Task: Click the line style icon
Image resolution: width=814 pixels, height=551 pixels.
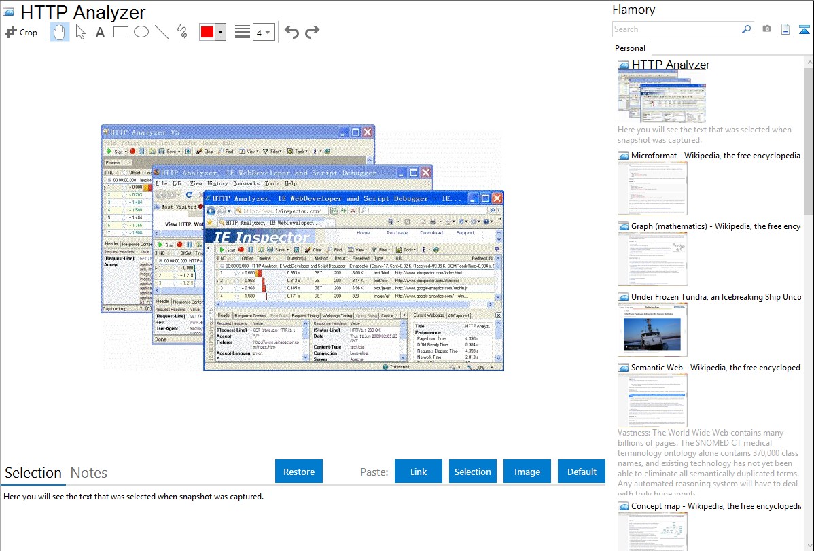Action: click(242, 32)
